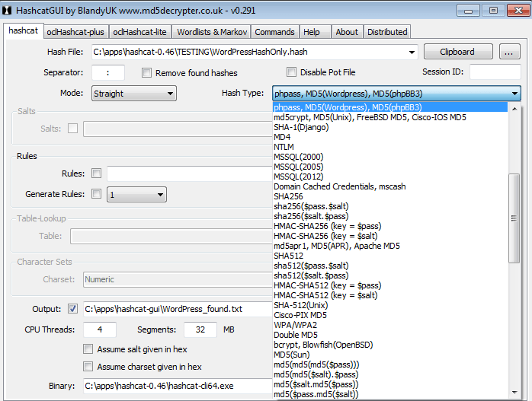Screen dimensions: 532x401
Task: Click the Binary path field
Action: pyautogui.click(x=178, y=386)
